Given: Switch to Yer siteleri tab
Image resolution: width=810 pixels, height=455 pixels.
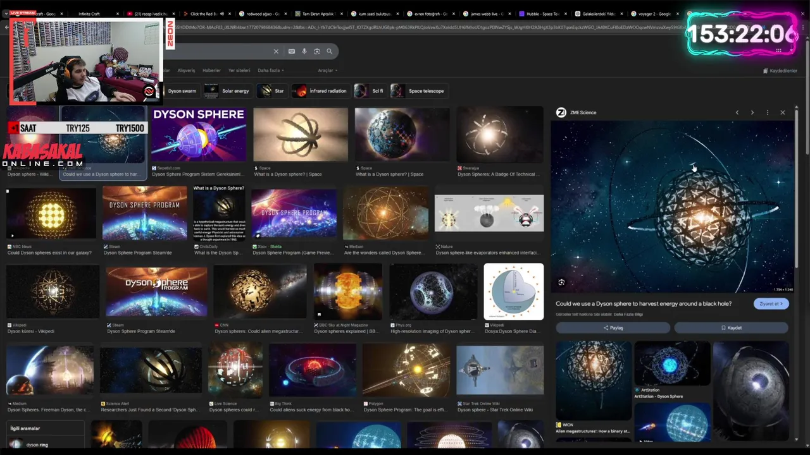Looking at the screenshot, I should (x=239, y=70).
